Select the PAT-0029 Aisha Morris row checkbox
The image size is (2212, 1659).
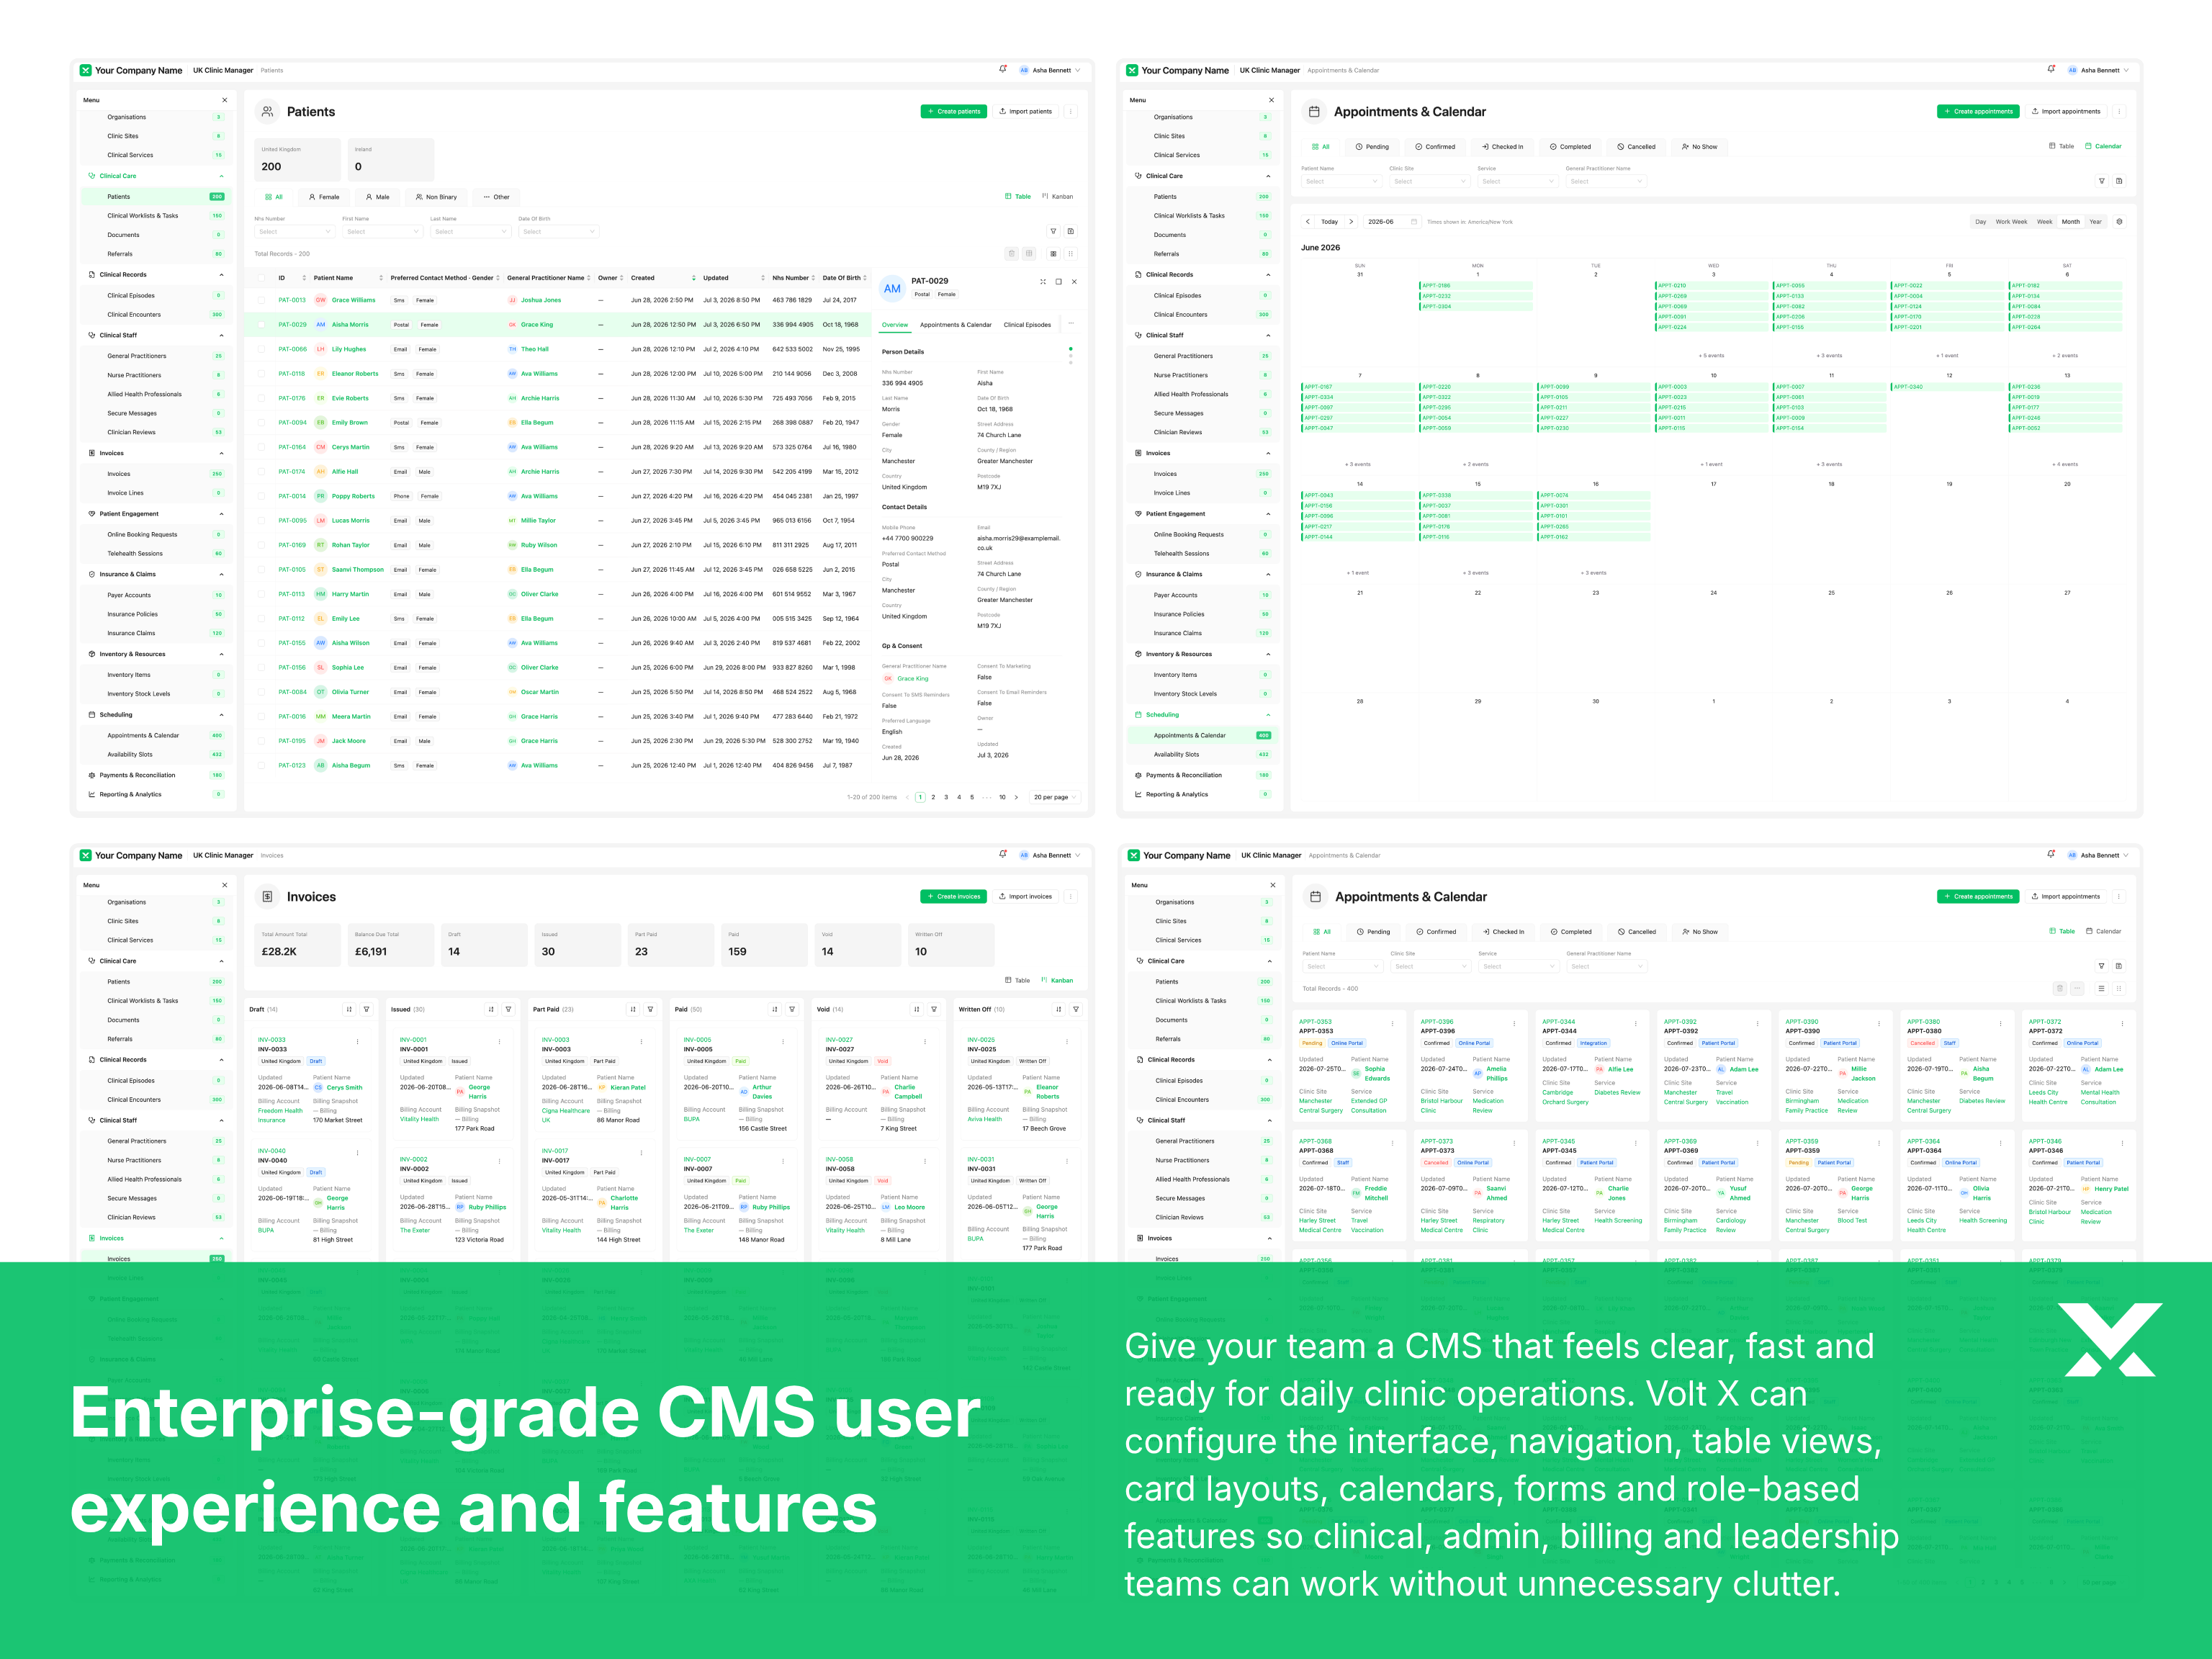(262, 325)
